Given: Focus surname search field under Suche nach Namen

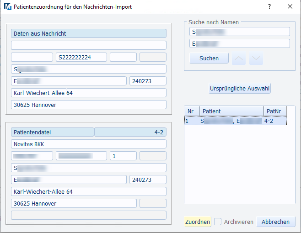Looking at the screenshot, I should [x=240, y=32].
